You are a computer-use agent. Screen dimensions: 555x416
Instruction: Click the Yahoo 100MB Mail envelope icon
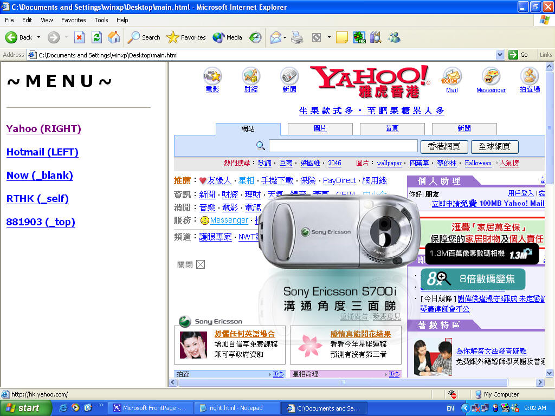click(x=452, y=76)
